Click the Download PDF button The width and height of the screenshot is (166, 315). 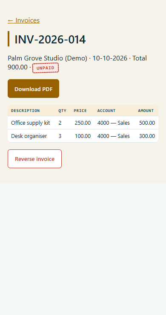33,89
